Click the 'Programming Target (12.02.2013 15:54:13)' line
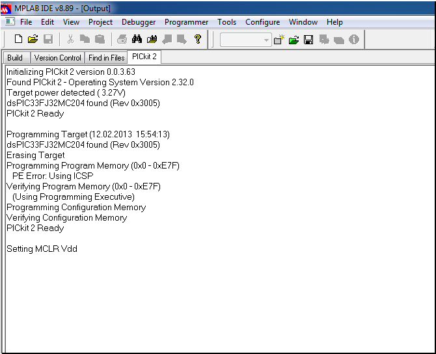436x354 pixels. (88, 134)
